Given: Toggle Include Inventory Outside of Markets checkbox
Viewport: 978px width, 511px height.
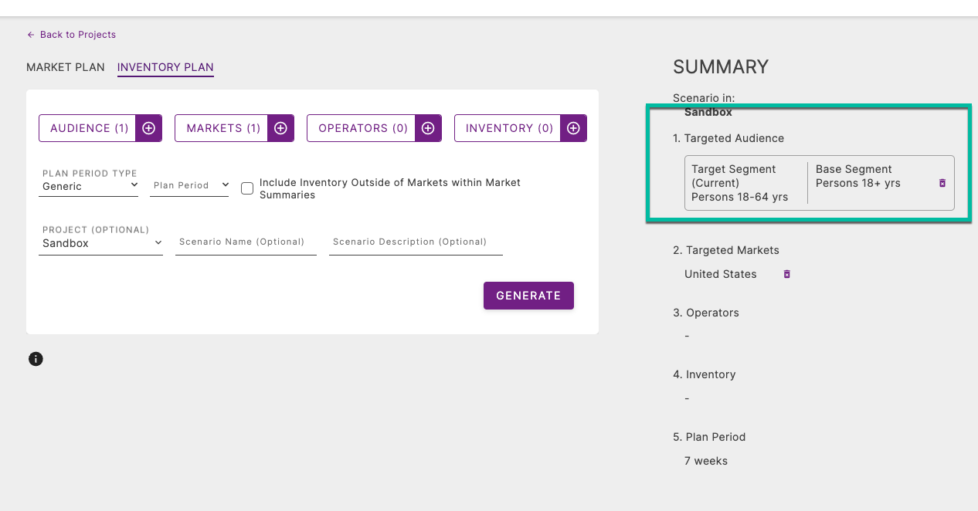Looking at the screenshot, I should (247, 188).
